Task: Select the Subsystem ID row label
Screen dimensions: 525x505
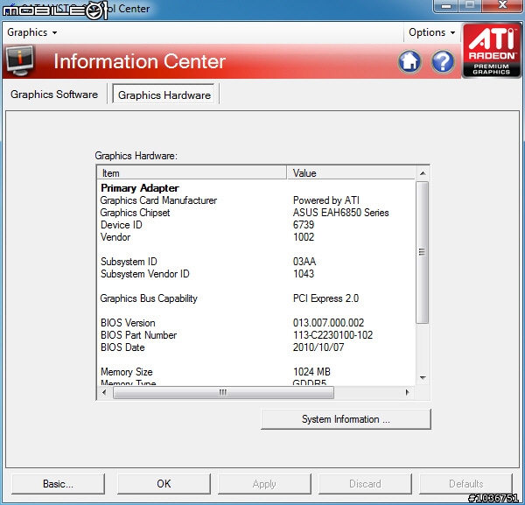Action: [129, 262]
